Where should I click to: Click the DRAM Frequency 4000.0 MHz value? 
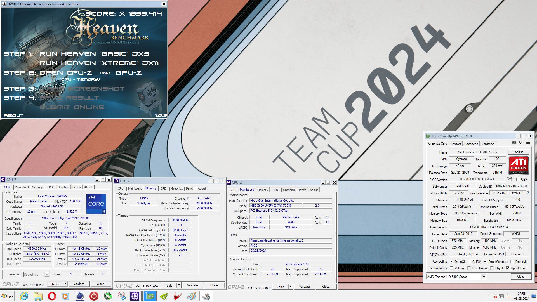click(180, 220)
